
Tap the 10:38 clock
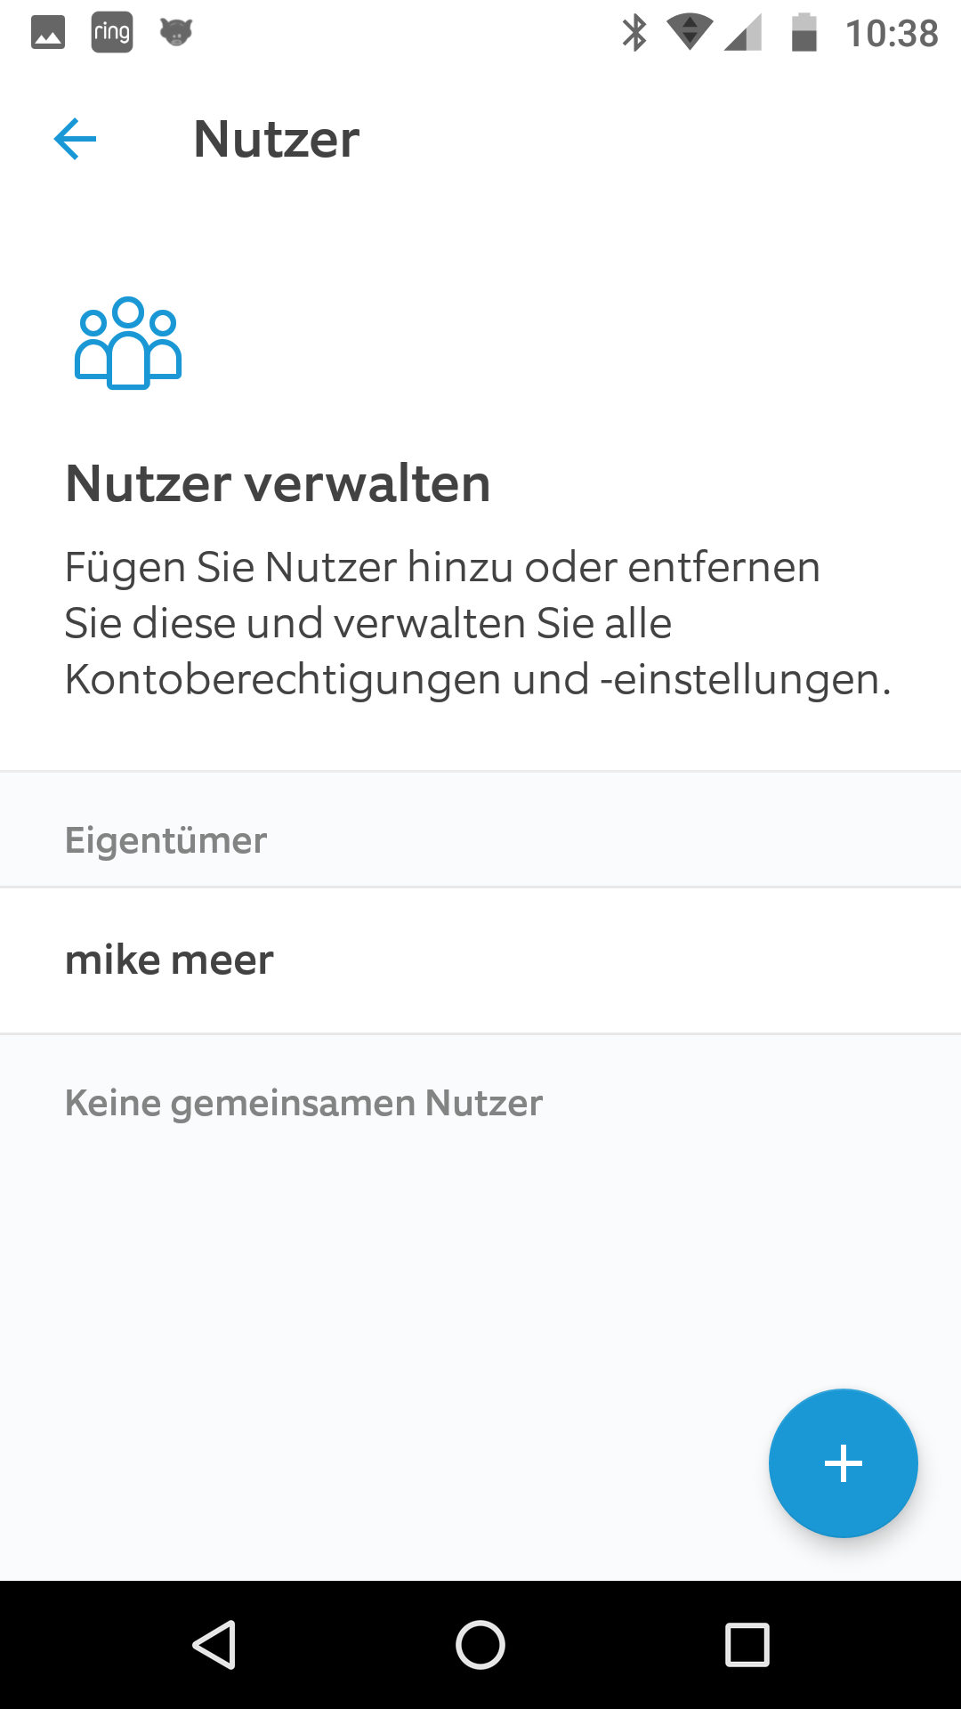pos(892,34)
